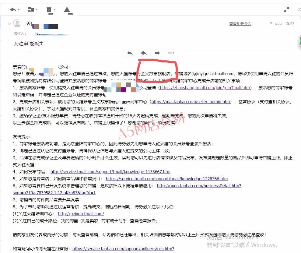The width and height of the screenshot is (301, 253).
Task: Click the 友情提示: heading
Action: tap(22, 137)
